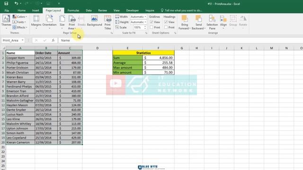Open Page Setup dialog launcher
This screenshot has height=170, width=303.
(x=112, y=33)
